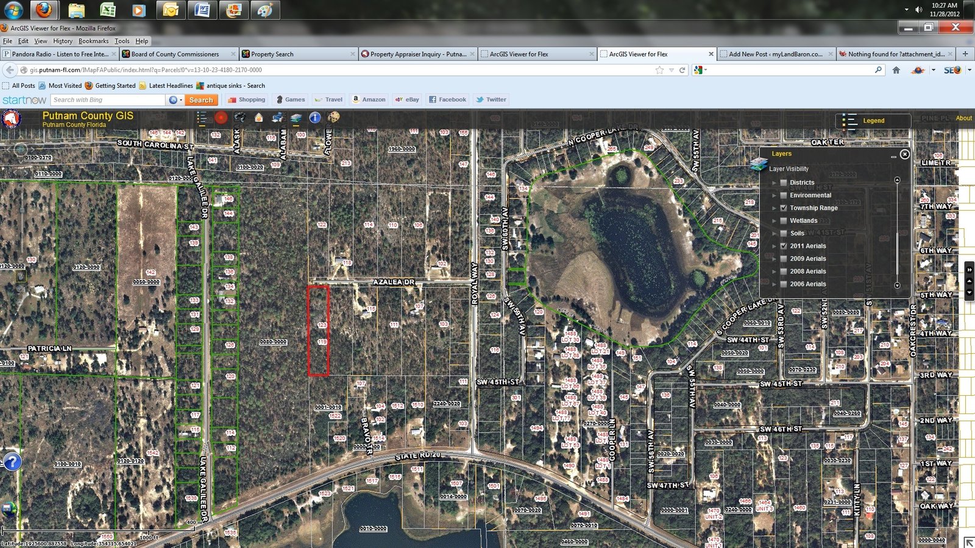Expand the Environmental layer tree arrow
The image size is (975, 548).
(x=775, y=195)
